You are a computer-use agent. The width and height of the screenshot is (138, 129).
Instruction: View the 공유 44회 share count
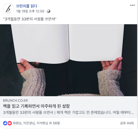[127, 123]
